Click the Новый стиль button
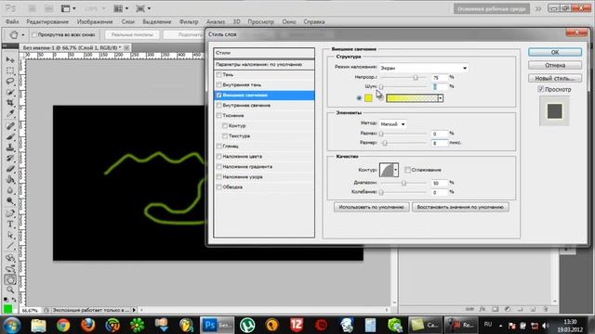The image size is (595, 334). (555, 78)
